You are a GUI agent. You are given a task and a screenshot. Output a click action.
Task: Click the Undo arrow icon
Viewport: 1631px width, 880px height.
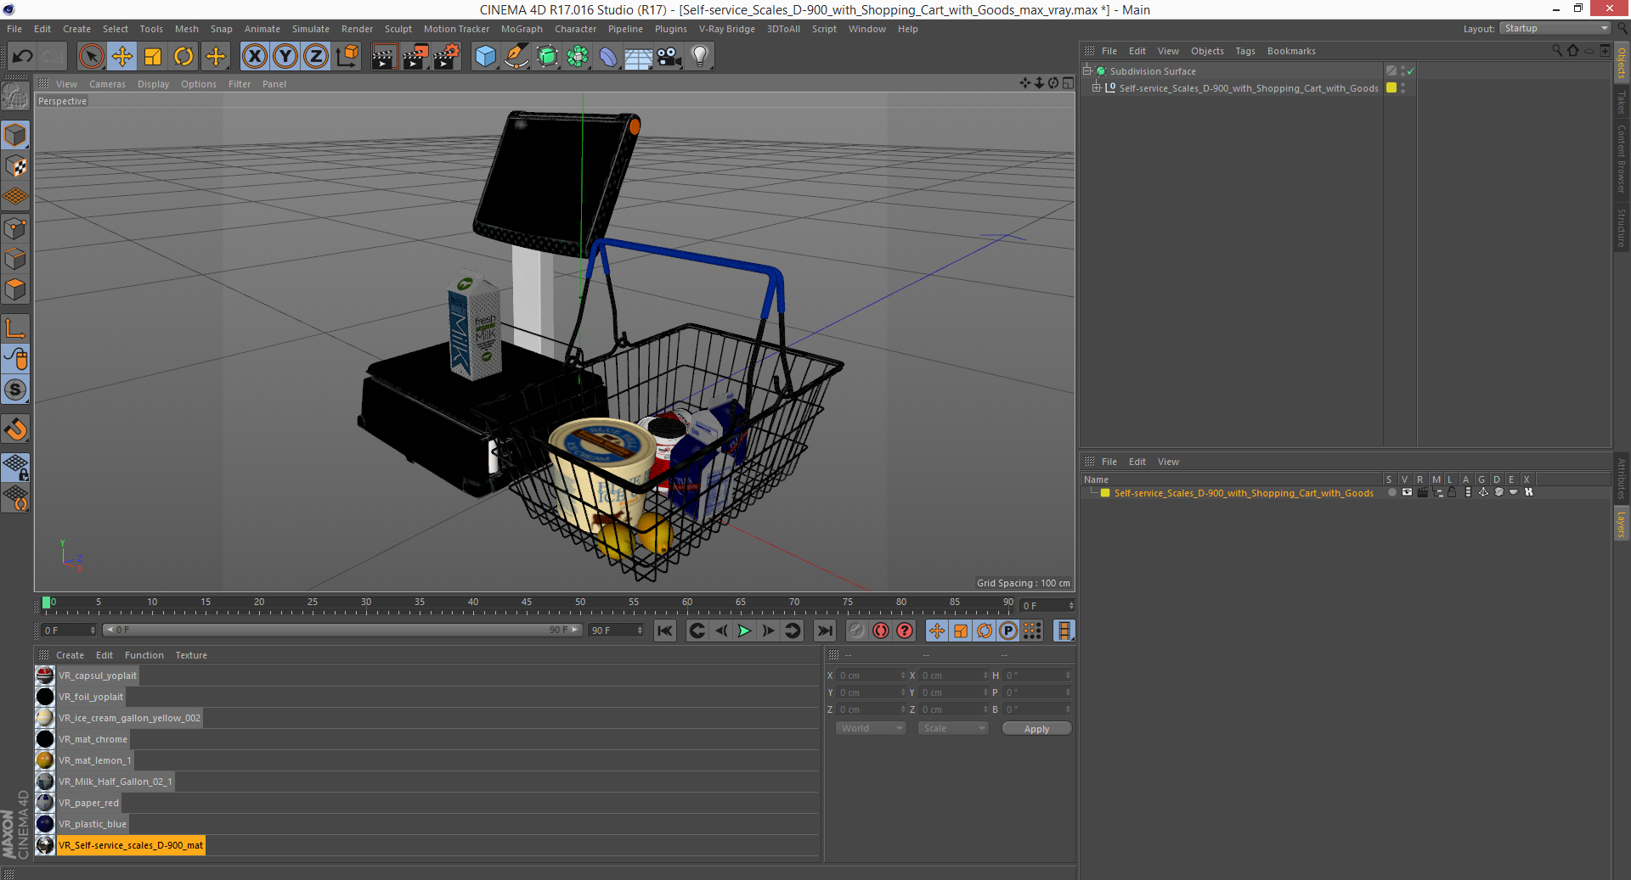[22, 57]
